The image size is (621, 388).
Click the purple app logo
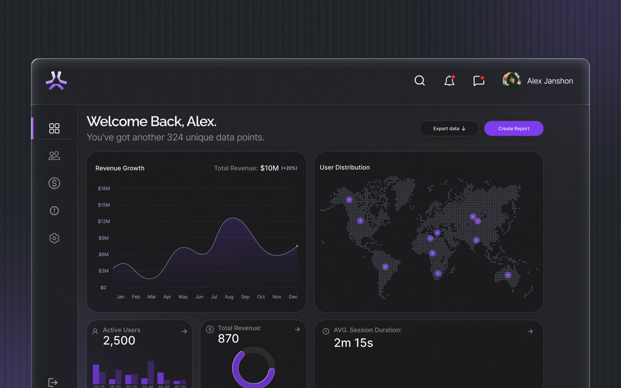click(x=56, y=81)
